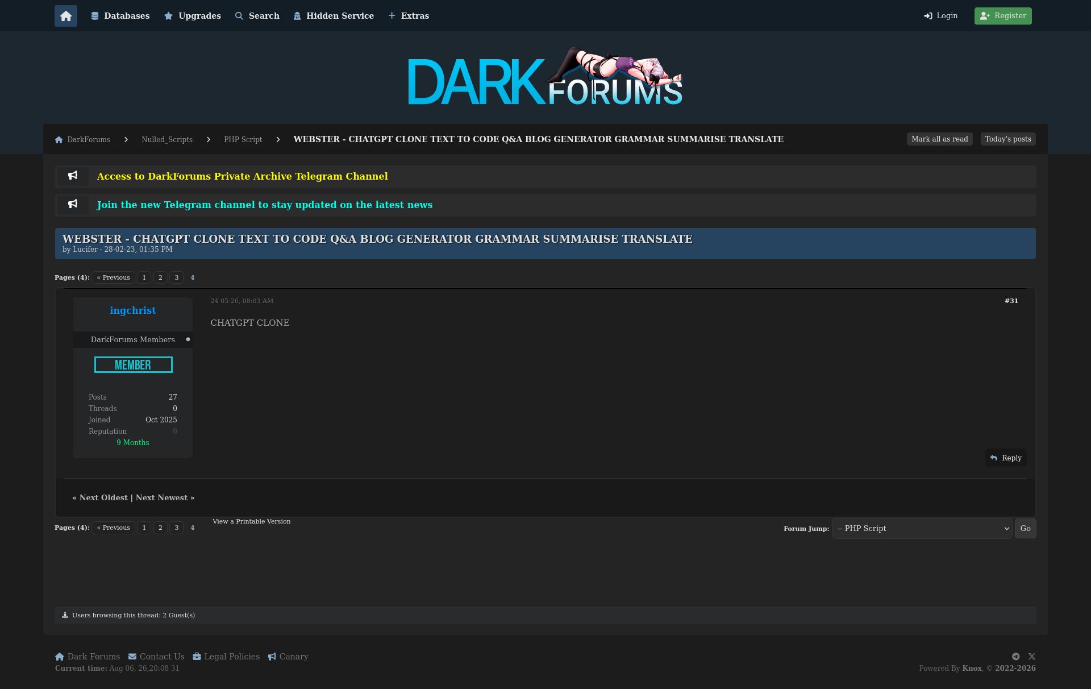Click the Login link
Screen dimensions: 1091x689
pos(941,16)
